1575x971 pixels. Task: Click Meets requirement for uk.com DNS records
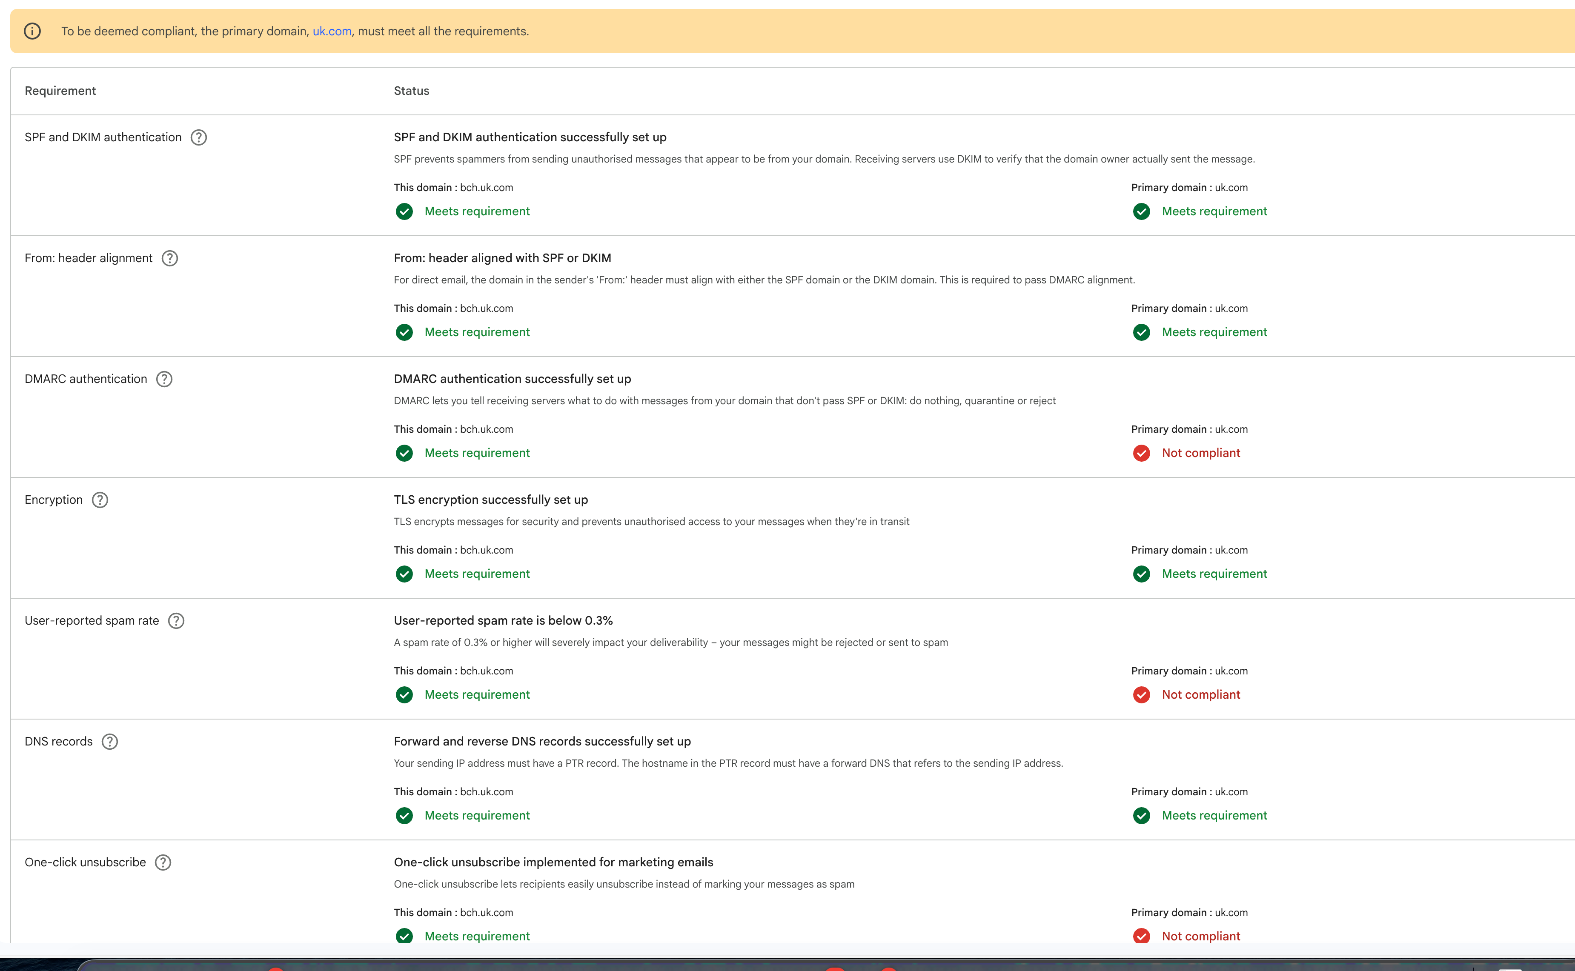[x=1214, y=816]
